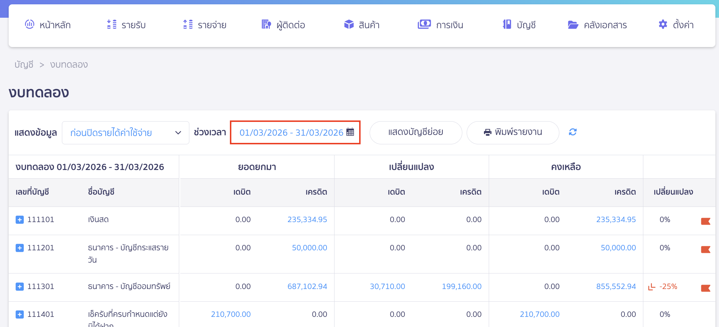Open the การเงิน finance menu
The height and width of the screenshot is (327, 719).
441,25
